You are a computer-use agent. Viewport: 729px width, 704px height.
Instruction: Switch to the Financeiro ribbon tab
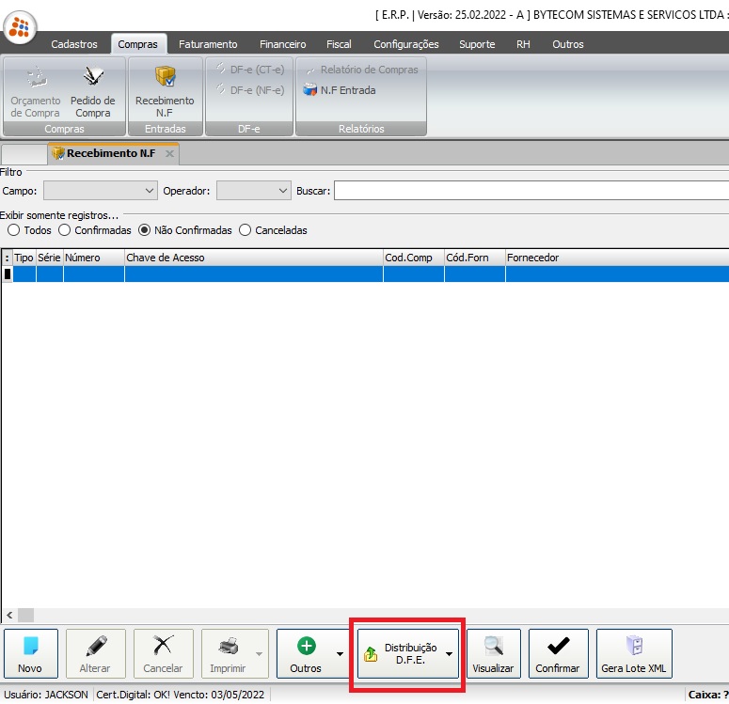tap(282, 44)
